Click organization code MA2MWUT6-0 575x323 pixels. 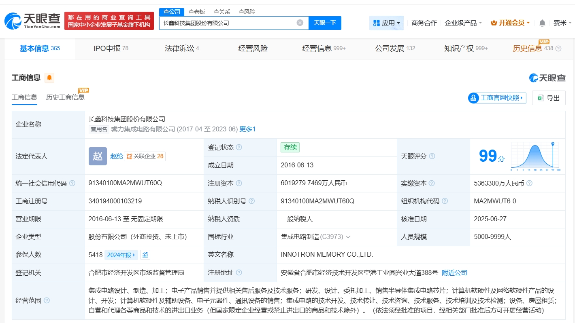tap(495, 201)
